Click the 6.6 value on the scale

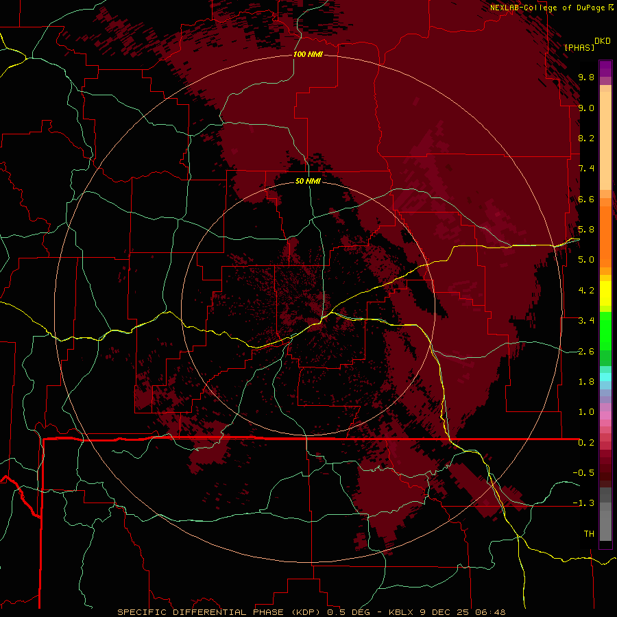[586, 199]
